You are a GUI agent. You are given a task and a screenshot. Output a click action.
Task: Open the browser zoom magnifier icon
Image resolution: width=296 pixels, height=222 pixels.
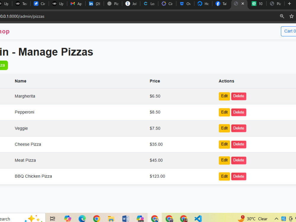tap(282, 16)
